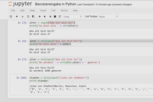This screenshot has width=153, height=102.
Task: Move selected cell up arrow
Action: (40, 17)
